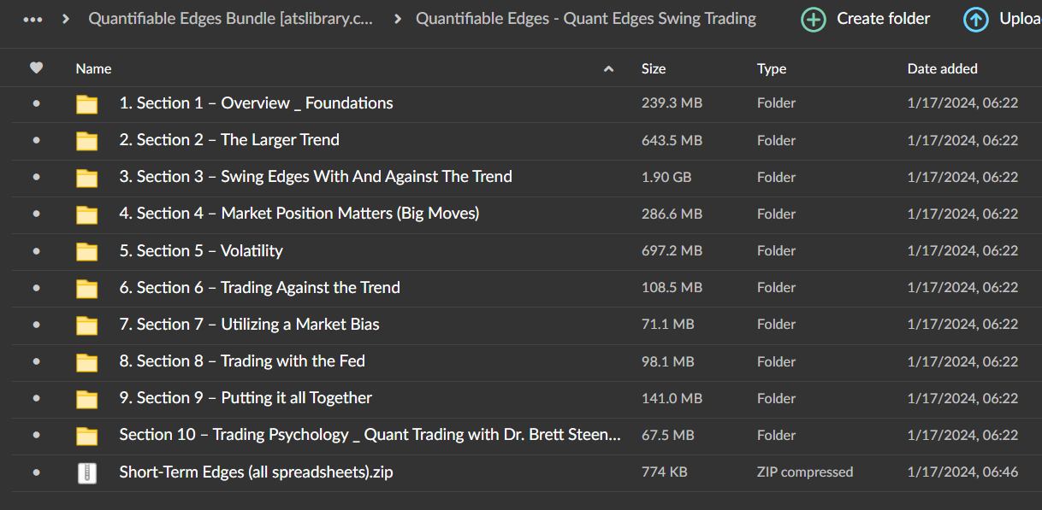Toggle favorite dot for Section 4 row

(x=36, y=214)
